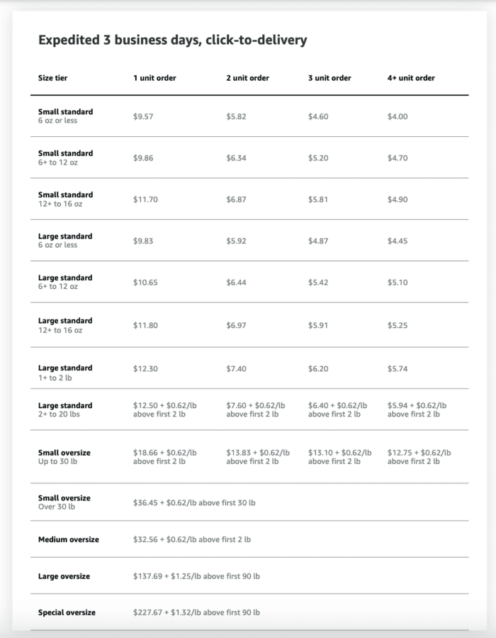Select the Special oversize row label

click(x=67, y=612)
